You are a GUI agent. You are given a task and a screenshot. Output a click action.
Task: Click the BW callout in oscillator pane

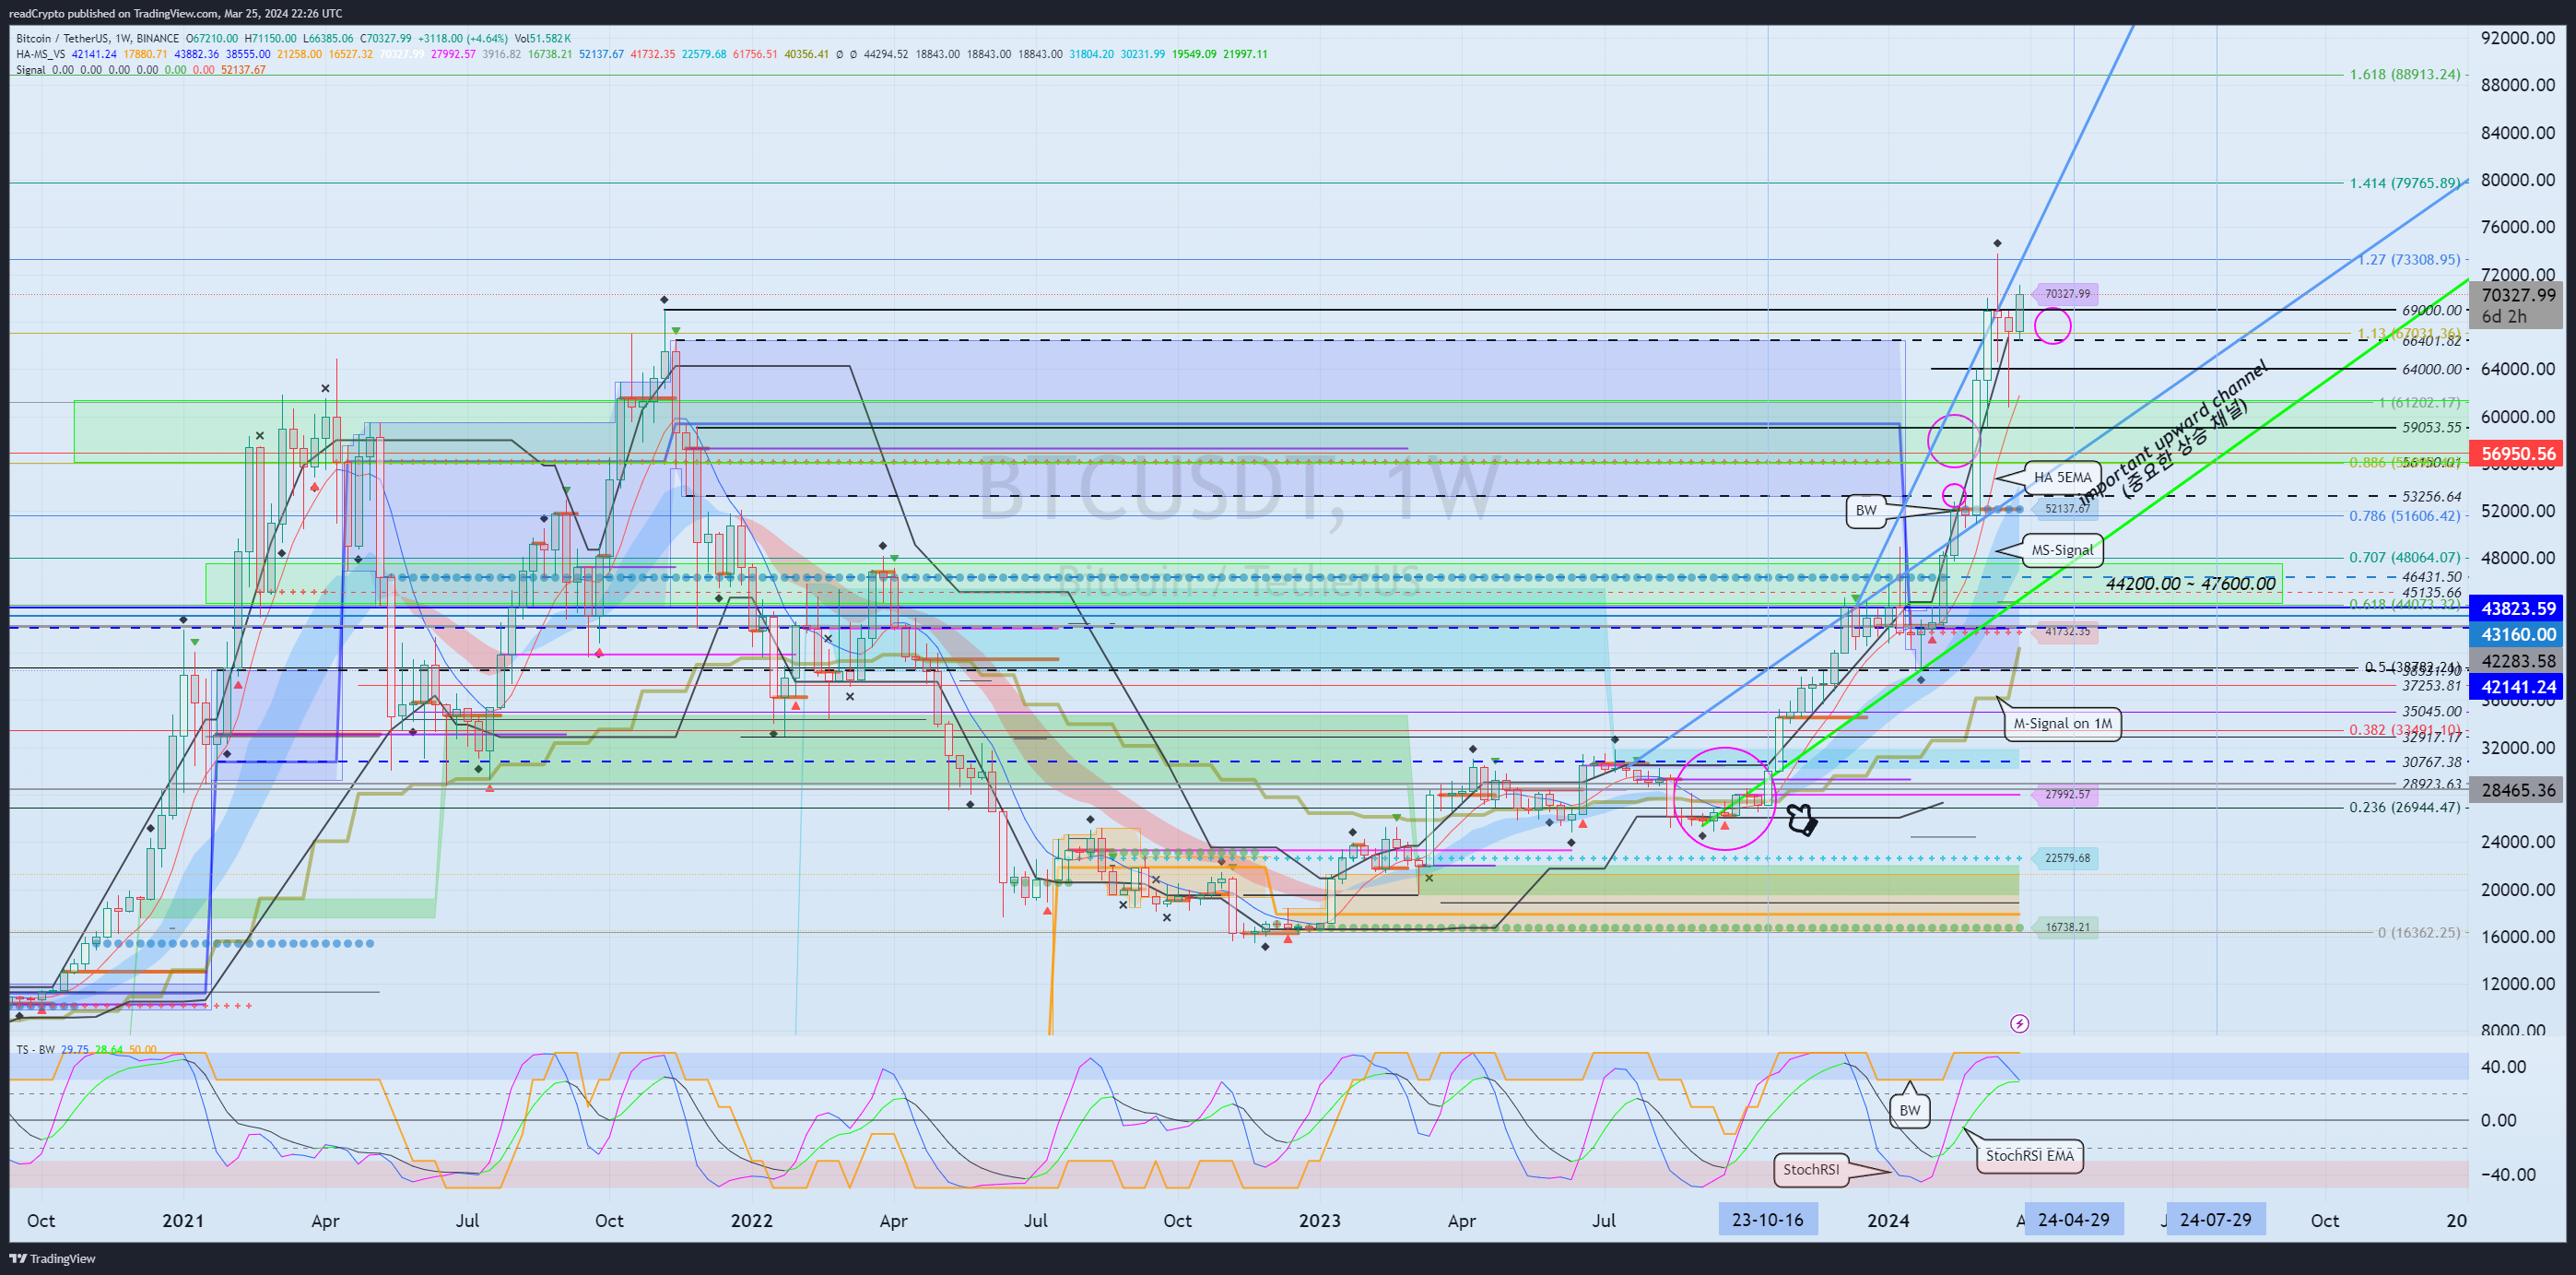coord(1909,1110)
